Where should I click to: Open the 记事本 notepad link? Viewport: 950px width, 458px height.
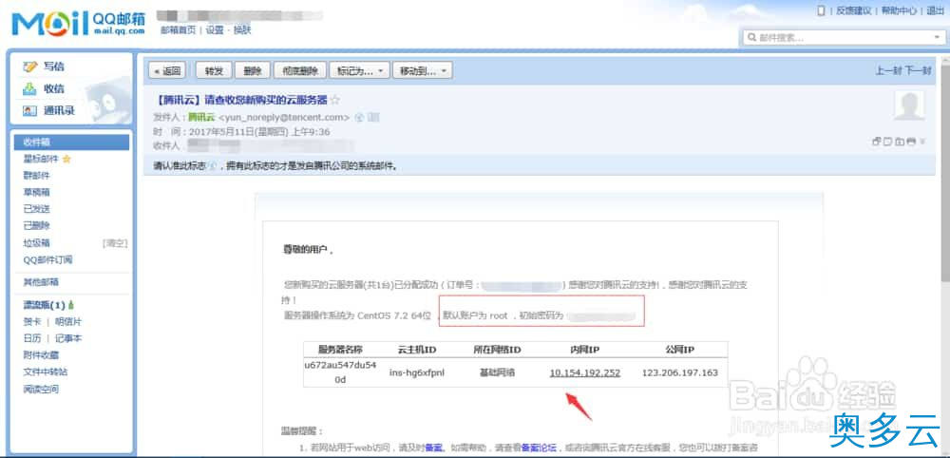coord(68,338)
